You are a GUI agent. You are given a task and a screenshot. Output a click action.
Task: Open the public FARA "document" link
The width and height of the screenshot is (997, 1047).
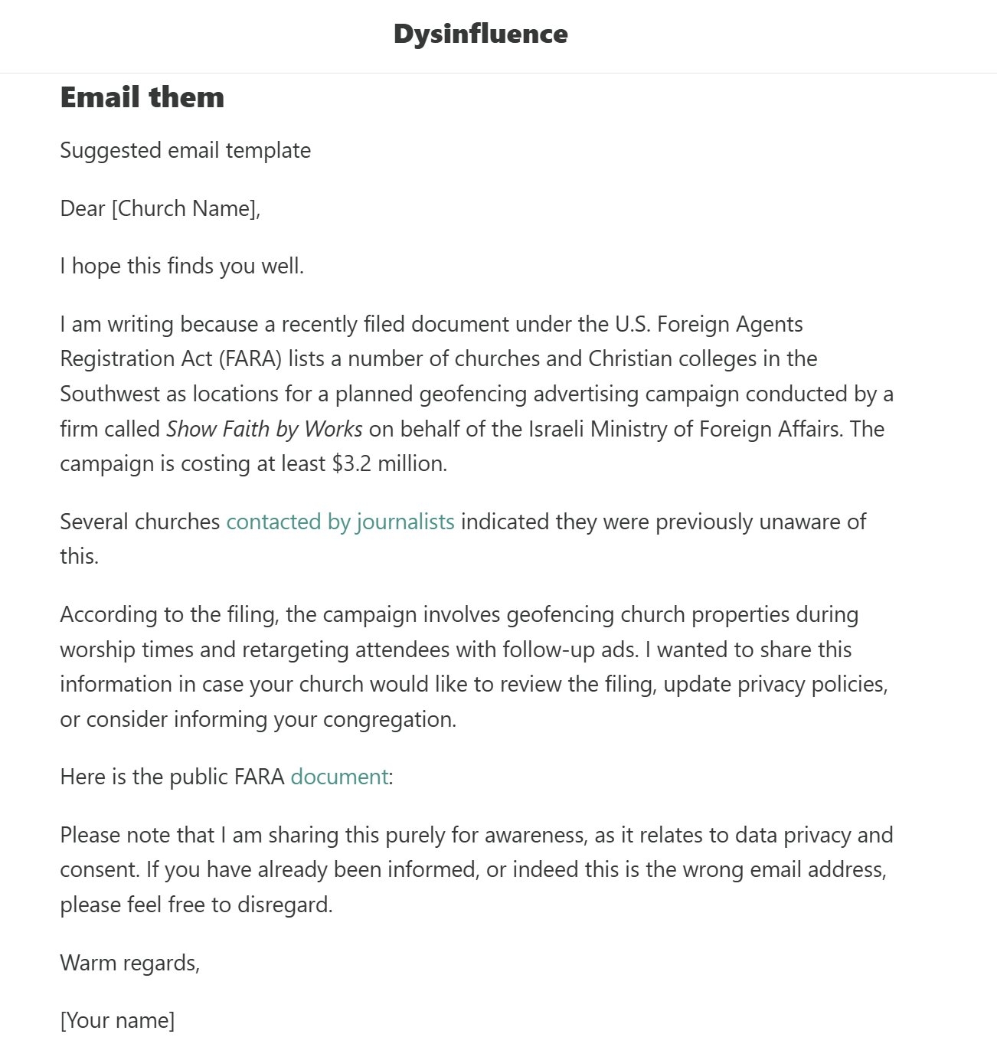pos(339,777)
